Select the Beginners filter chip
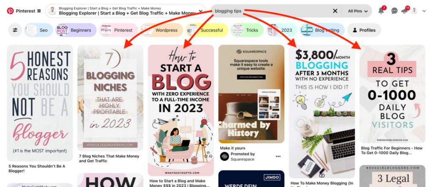 pos(76,30)
